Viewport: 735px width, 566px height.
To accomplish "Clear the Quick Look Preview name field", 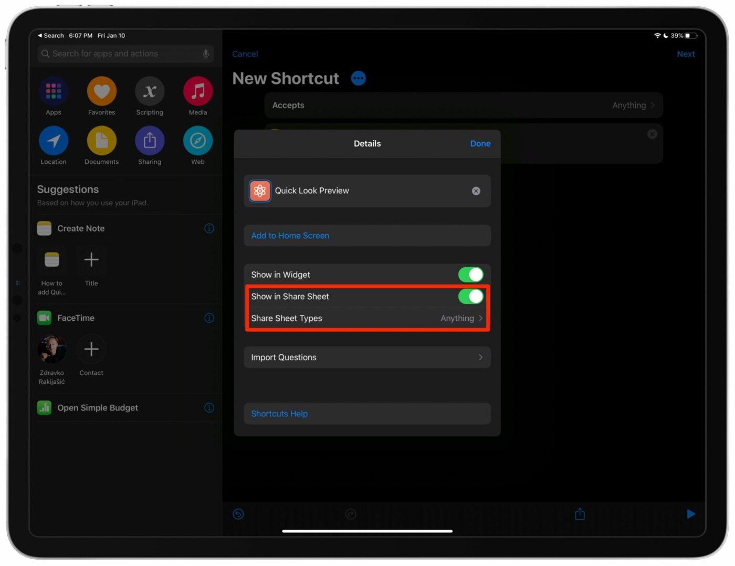I will click(x=476, y=191).
